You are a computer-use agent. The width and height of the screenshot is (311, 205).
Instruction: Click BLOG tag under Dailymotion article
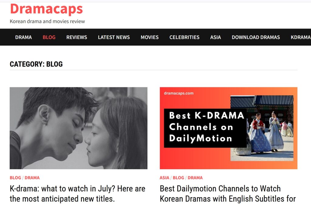pyautogui.click(x=178, y=178)
